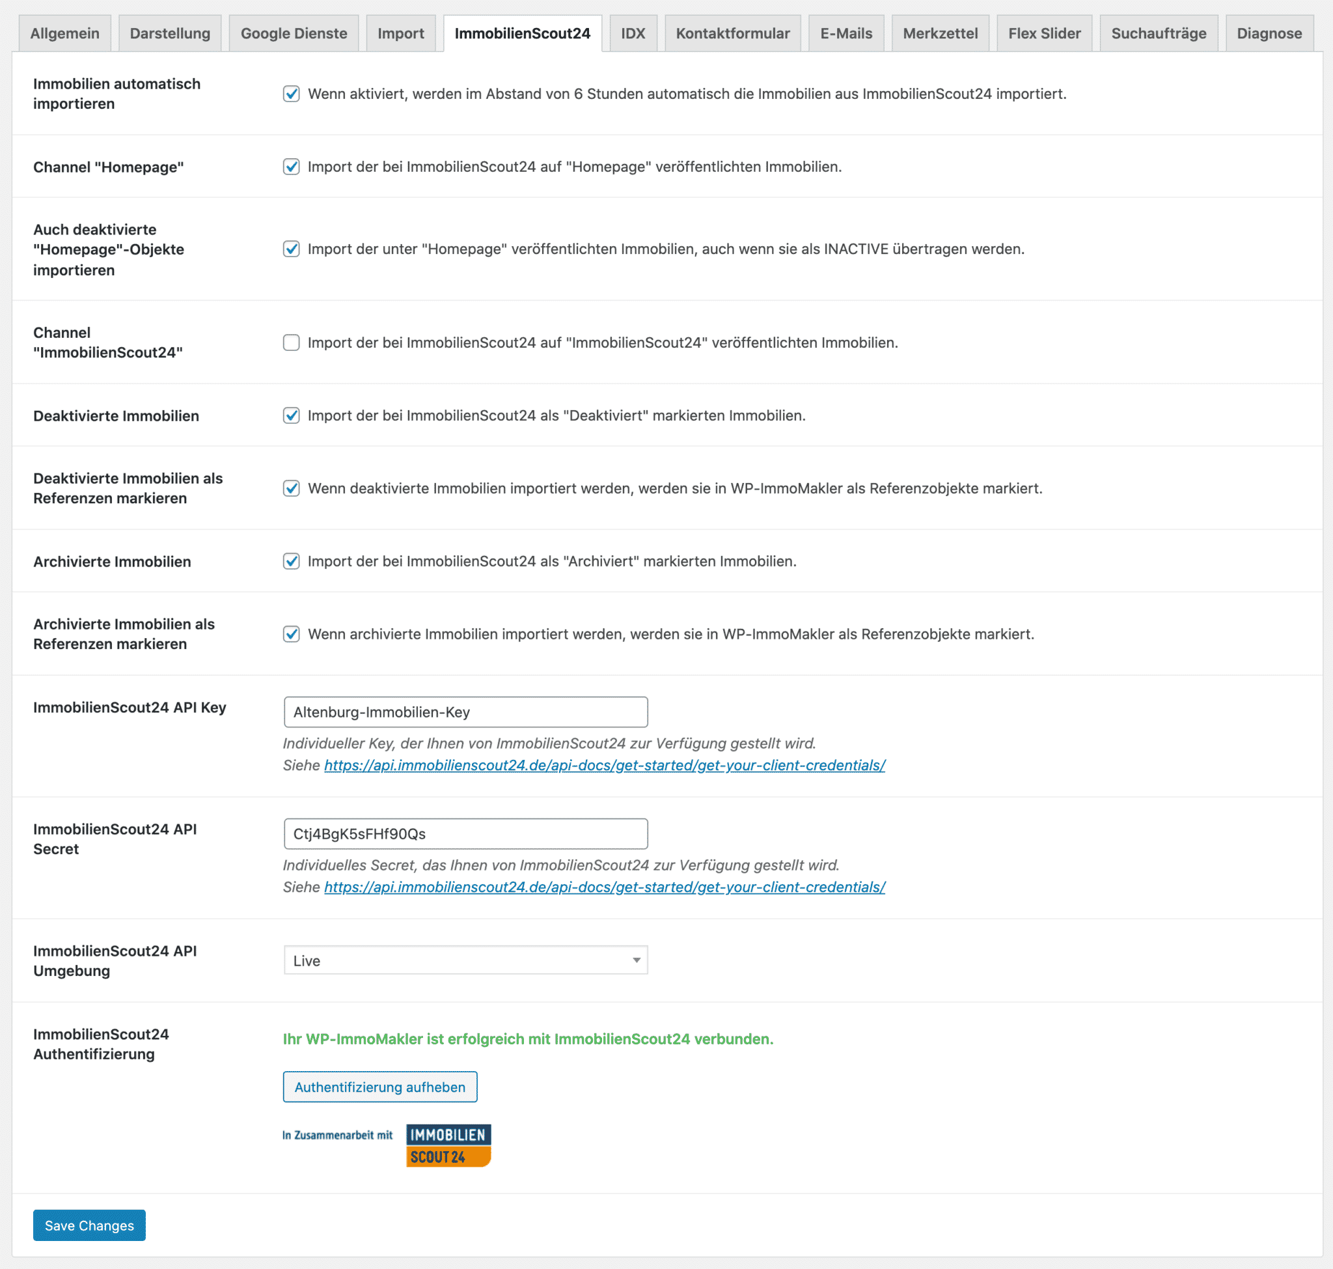
Task: Uncheck Channel "Homepage" import checkbox
Action: pos(292,167)
